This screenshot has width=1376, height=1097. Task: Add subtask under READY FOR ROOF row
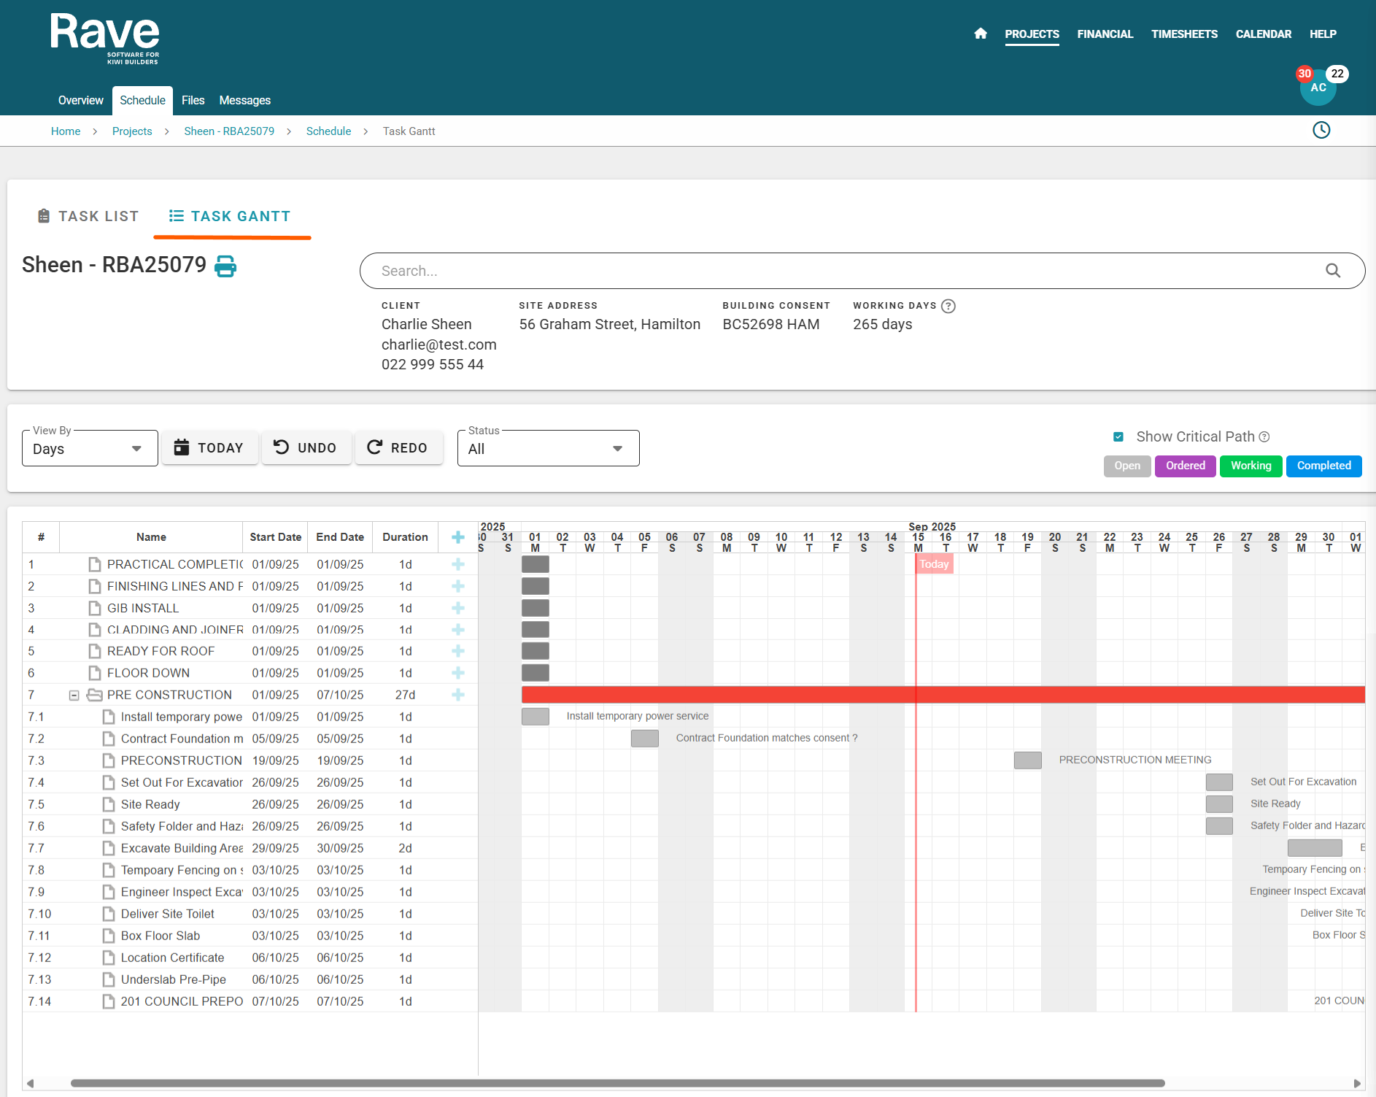click(458, 651)
